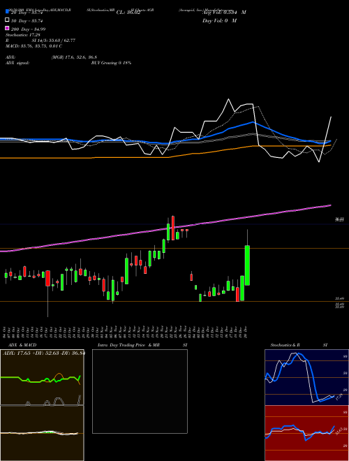Click the blue-background Stochastics chart panel

(x=306, y=377)
